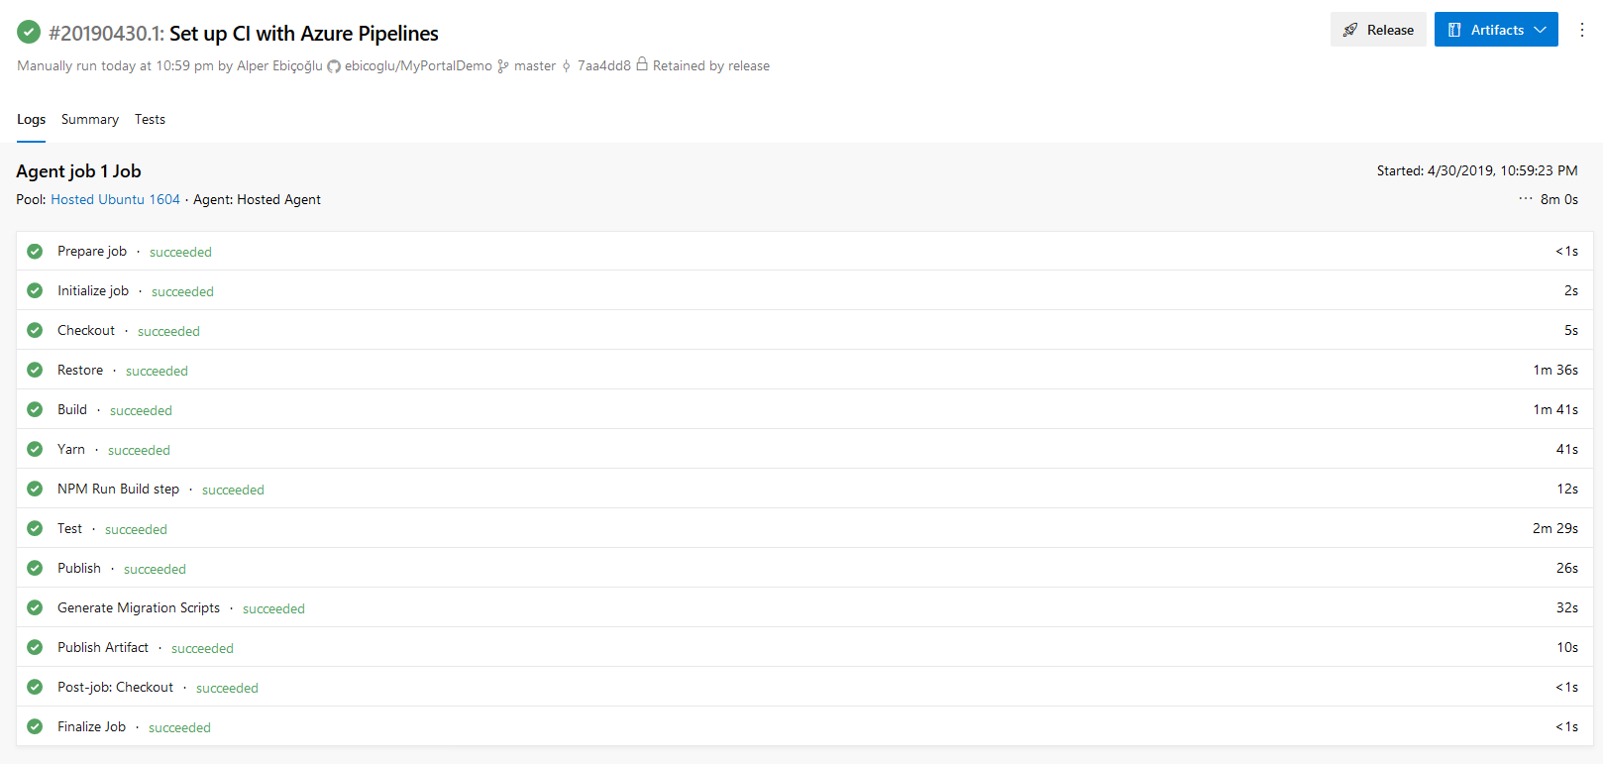Click the Retained by release text
Viewport: 1603px width, 764px height.
(x=711, y=66)
